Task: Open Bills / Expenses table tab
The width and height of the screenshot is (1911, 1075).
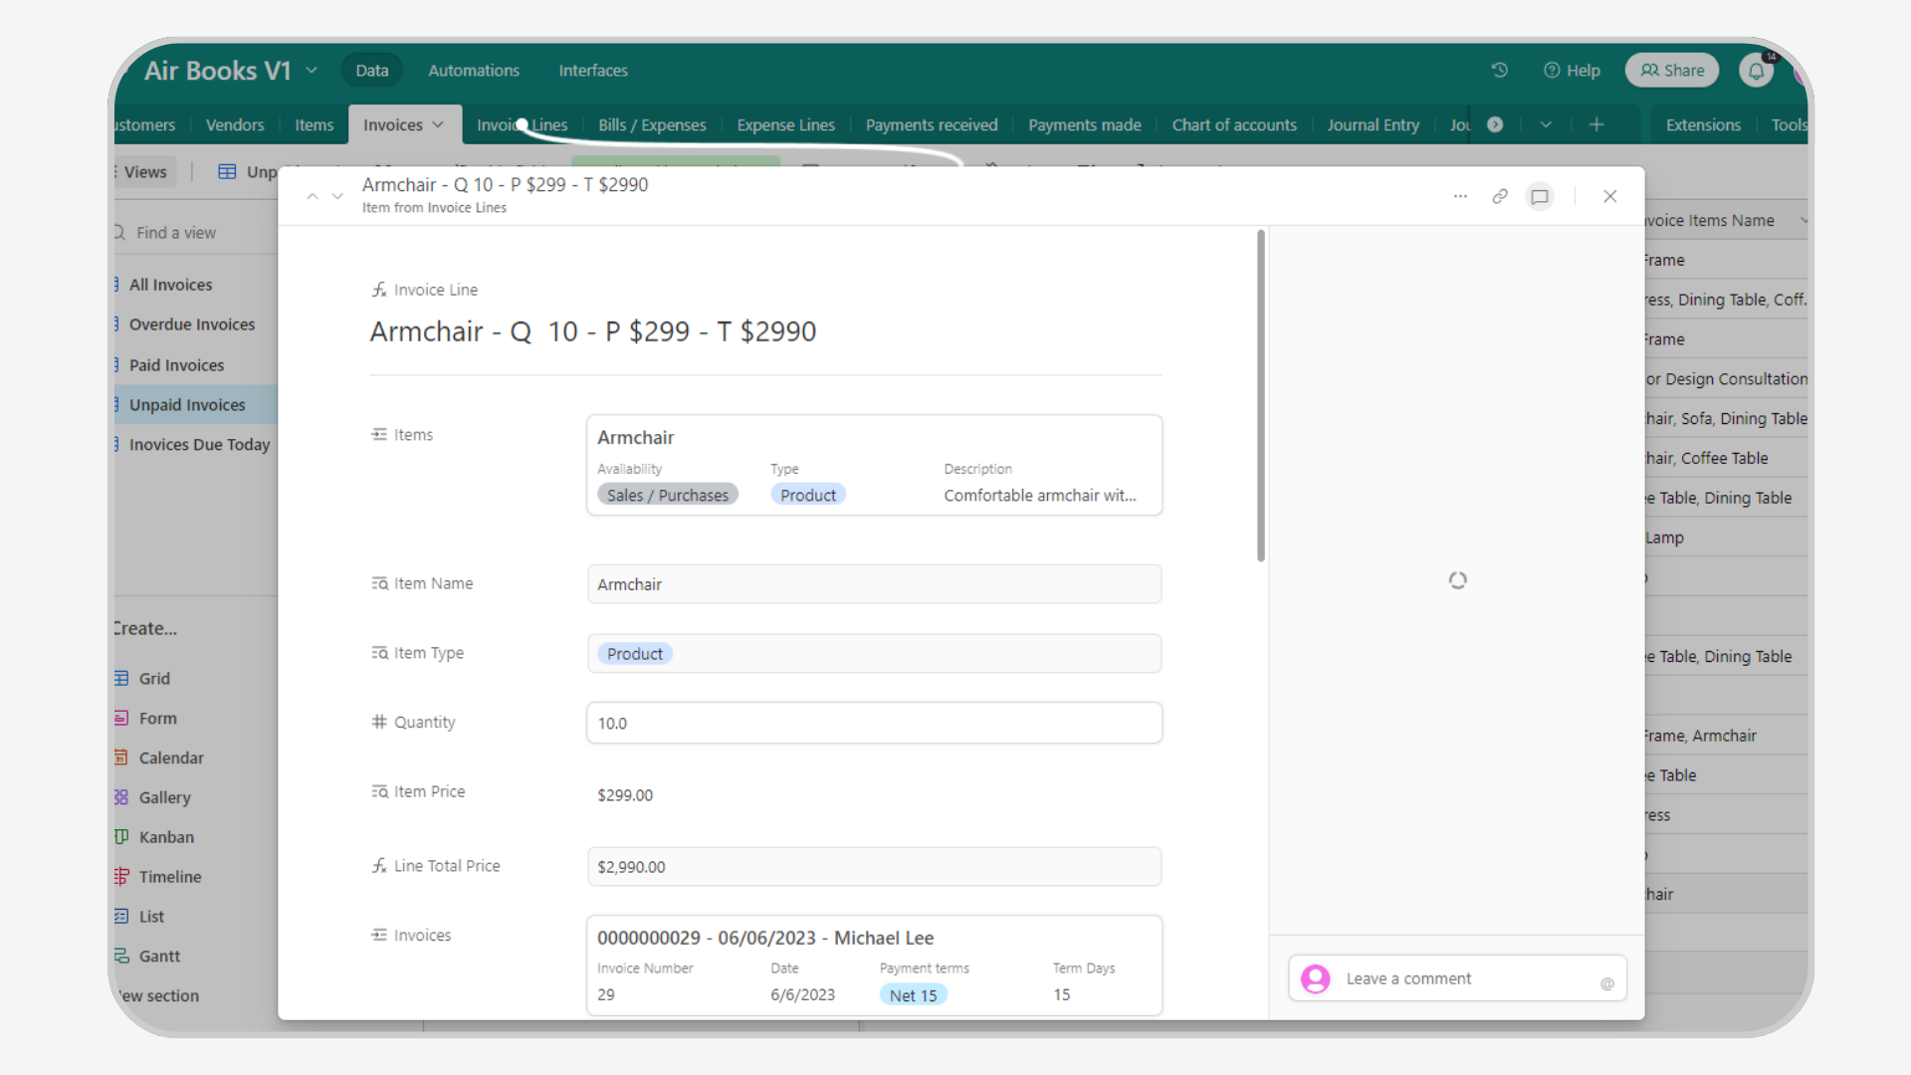Action: (x=652, y=124)
